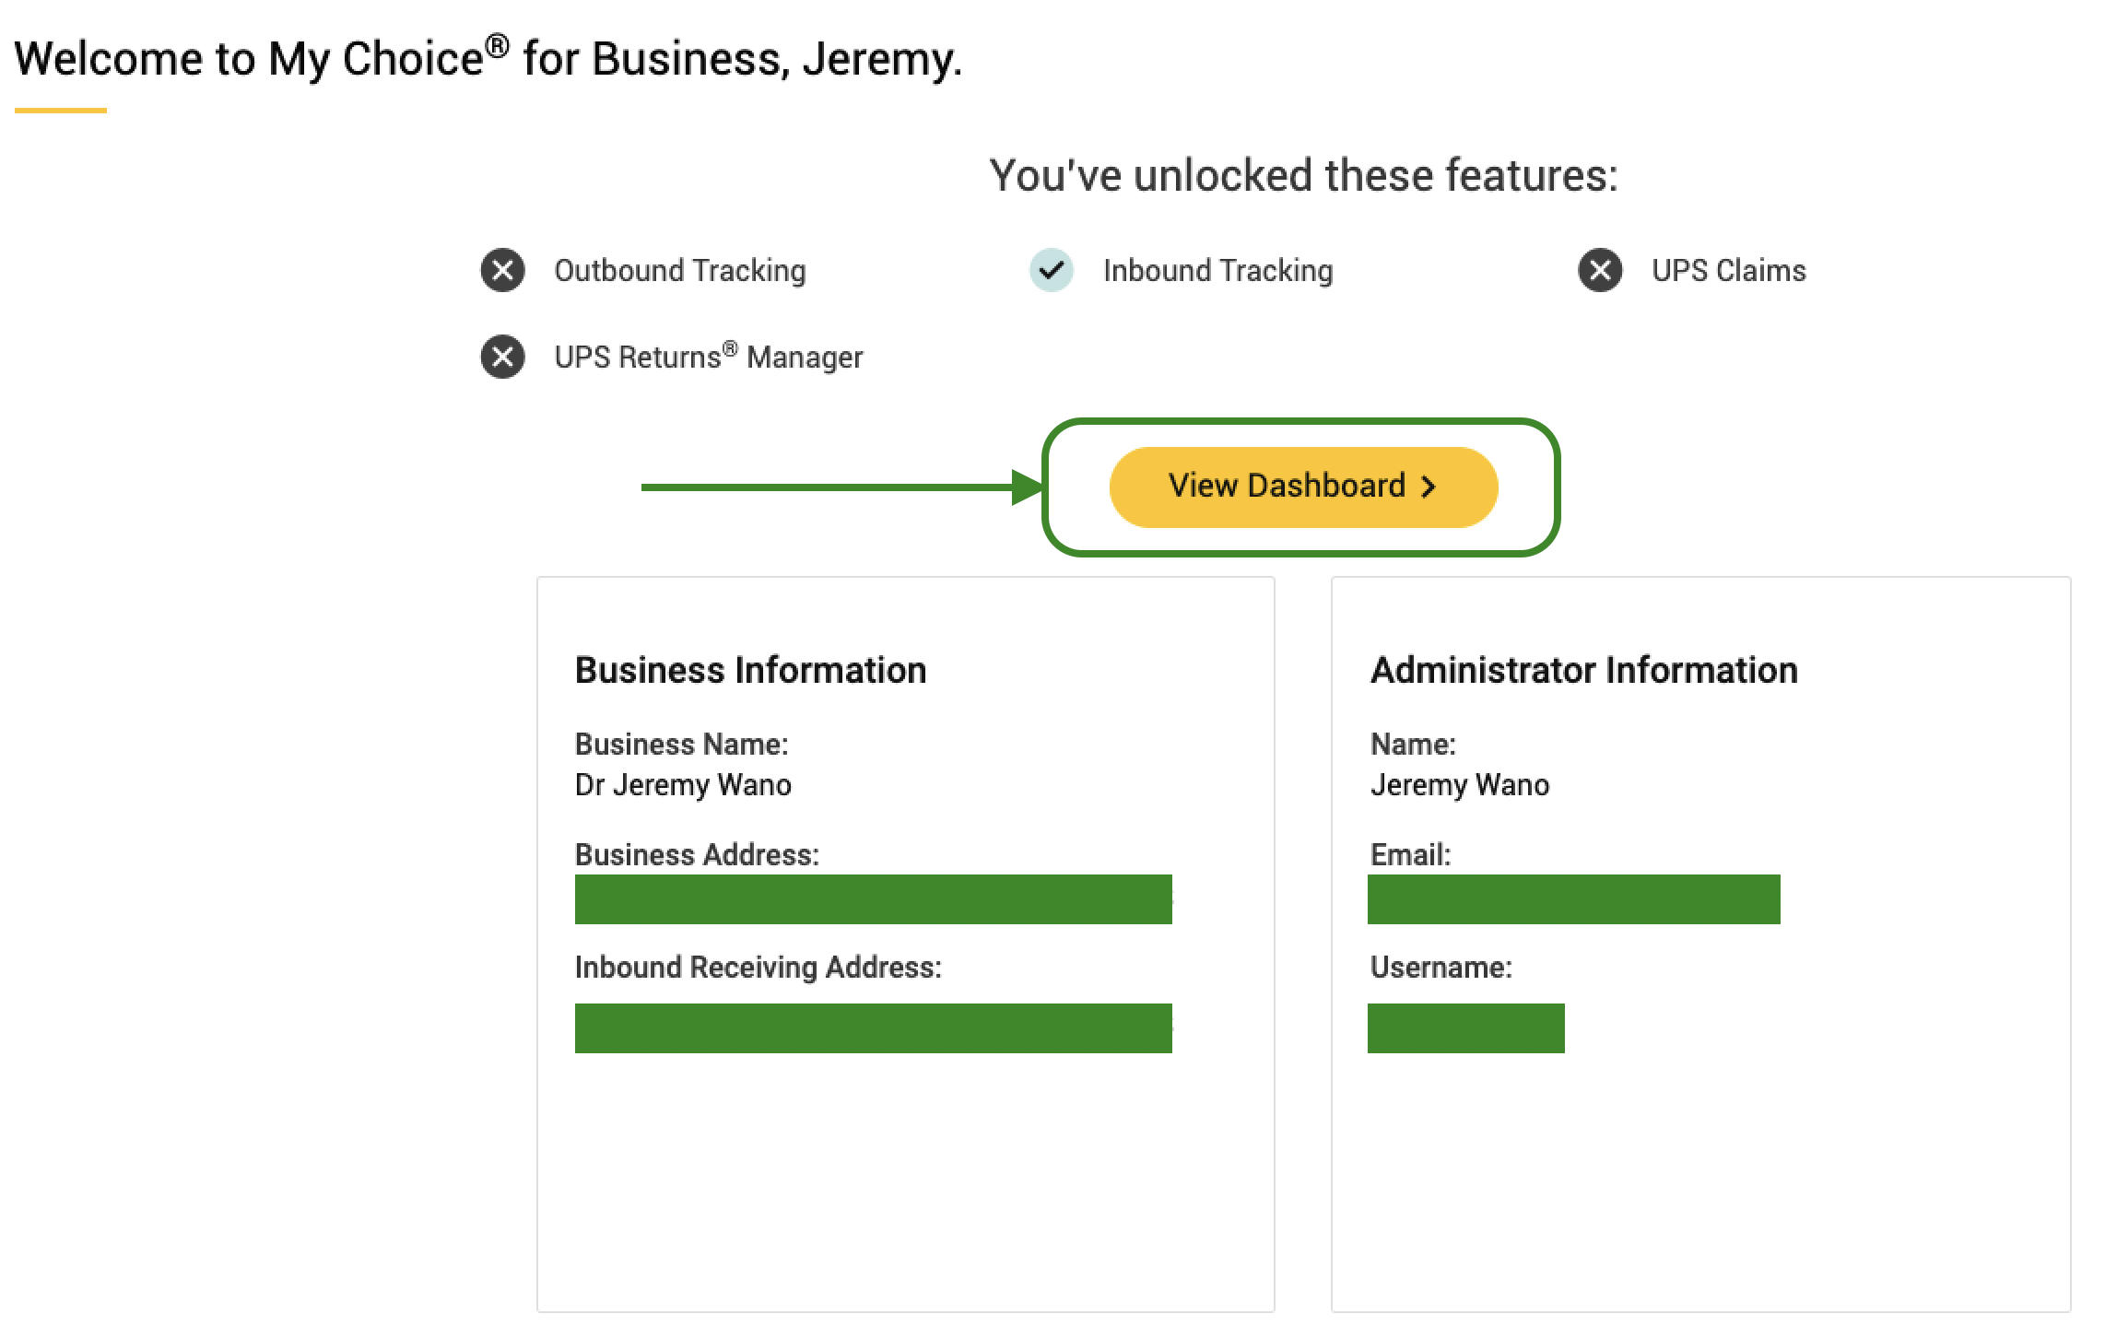The width and height of the screenshot is (2105, 1338).
Task: Select the Outbound Tracking label
Action: coord(680,271)
